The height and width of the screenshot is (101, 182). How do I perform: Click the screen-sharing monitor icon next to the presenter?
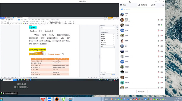tap(159, 25)
